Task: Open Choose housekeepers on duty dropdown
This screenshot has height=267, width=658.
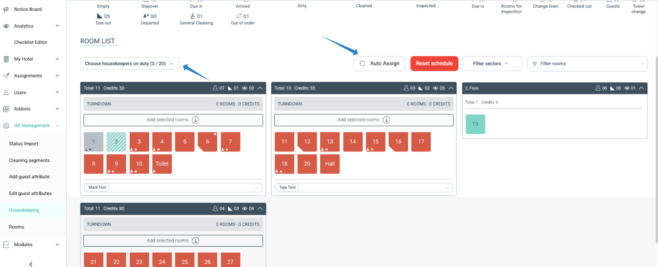Action: pyautogui.click(x=130, y=64)
